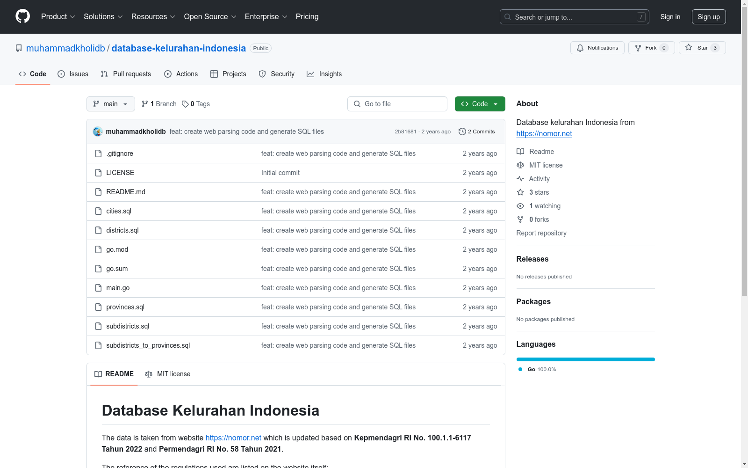
Task: Expand the Product menu
Action: point(58,16)
